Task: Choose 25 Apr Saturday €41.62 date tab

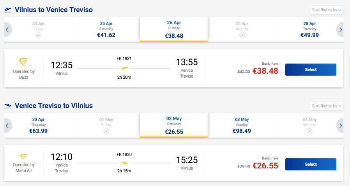Action: tap(106, 30)
